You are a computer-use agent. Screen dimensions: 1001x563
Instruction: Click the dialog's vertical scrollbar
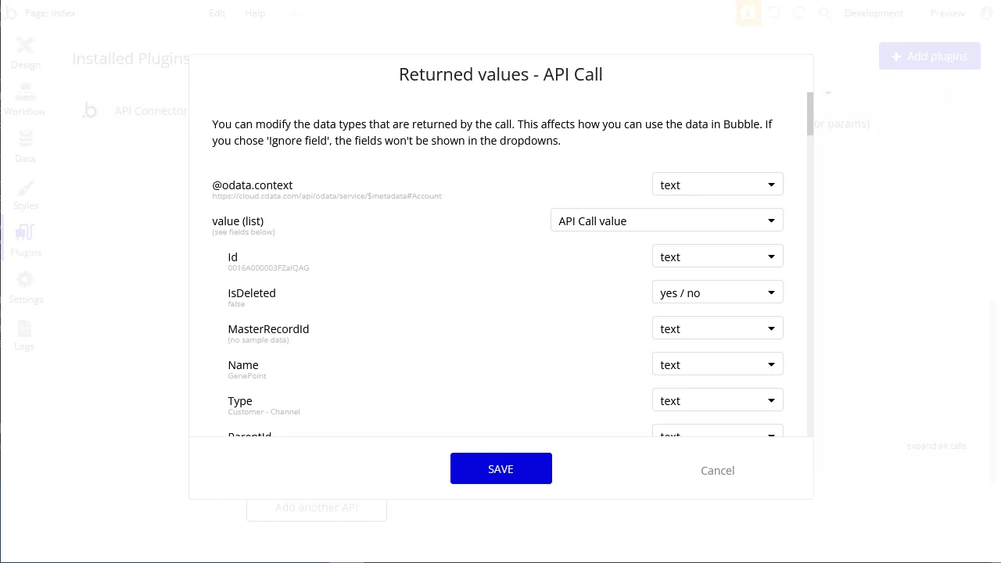click(x=810, y=114)
